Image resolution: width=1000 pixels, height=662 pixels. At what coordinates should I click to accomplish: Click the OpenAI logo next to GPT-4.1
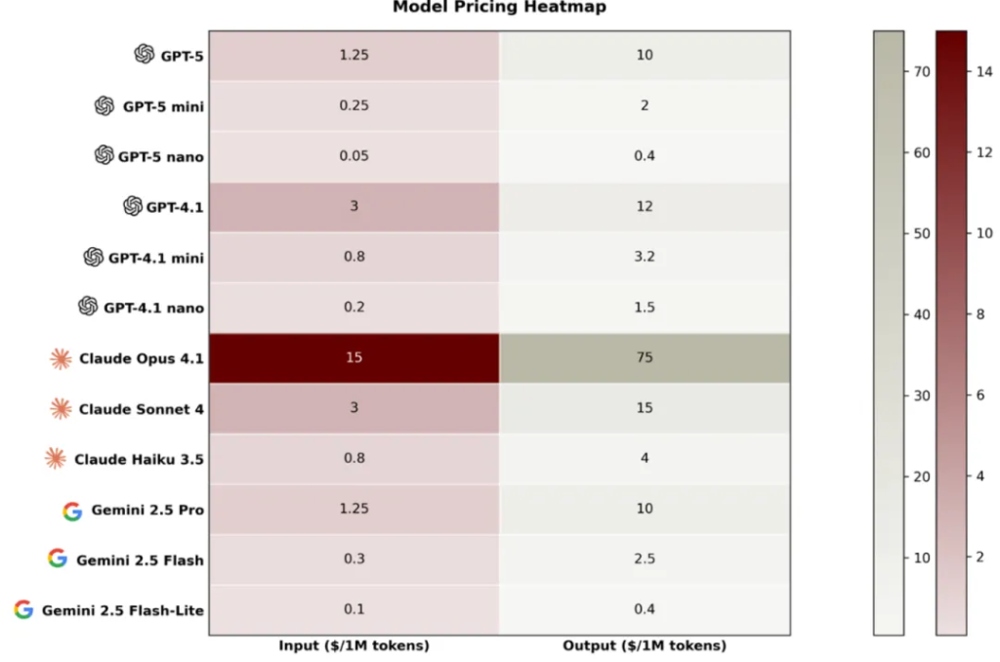pyautogui.click(x=133, y=206)
